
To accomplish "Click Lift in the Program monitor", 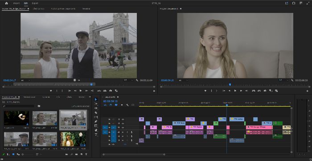I will (253, 91).
